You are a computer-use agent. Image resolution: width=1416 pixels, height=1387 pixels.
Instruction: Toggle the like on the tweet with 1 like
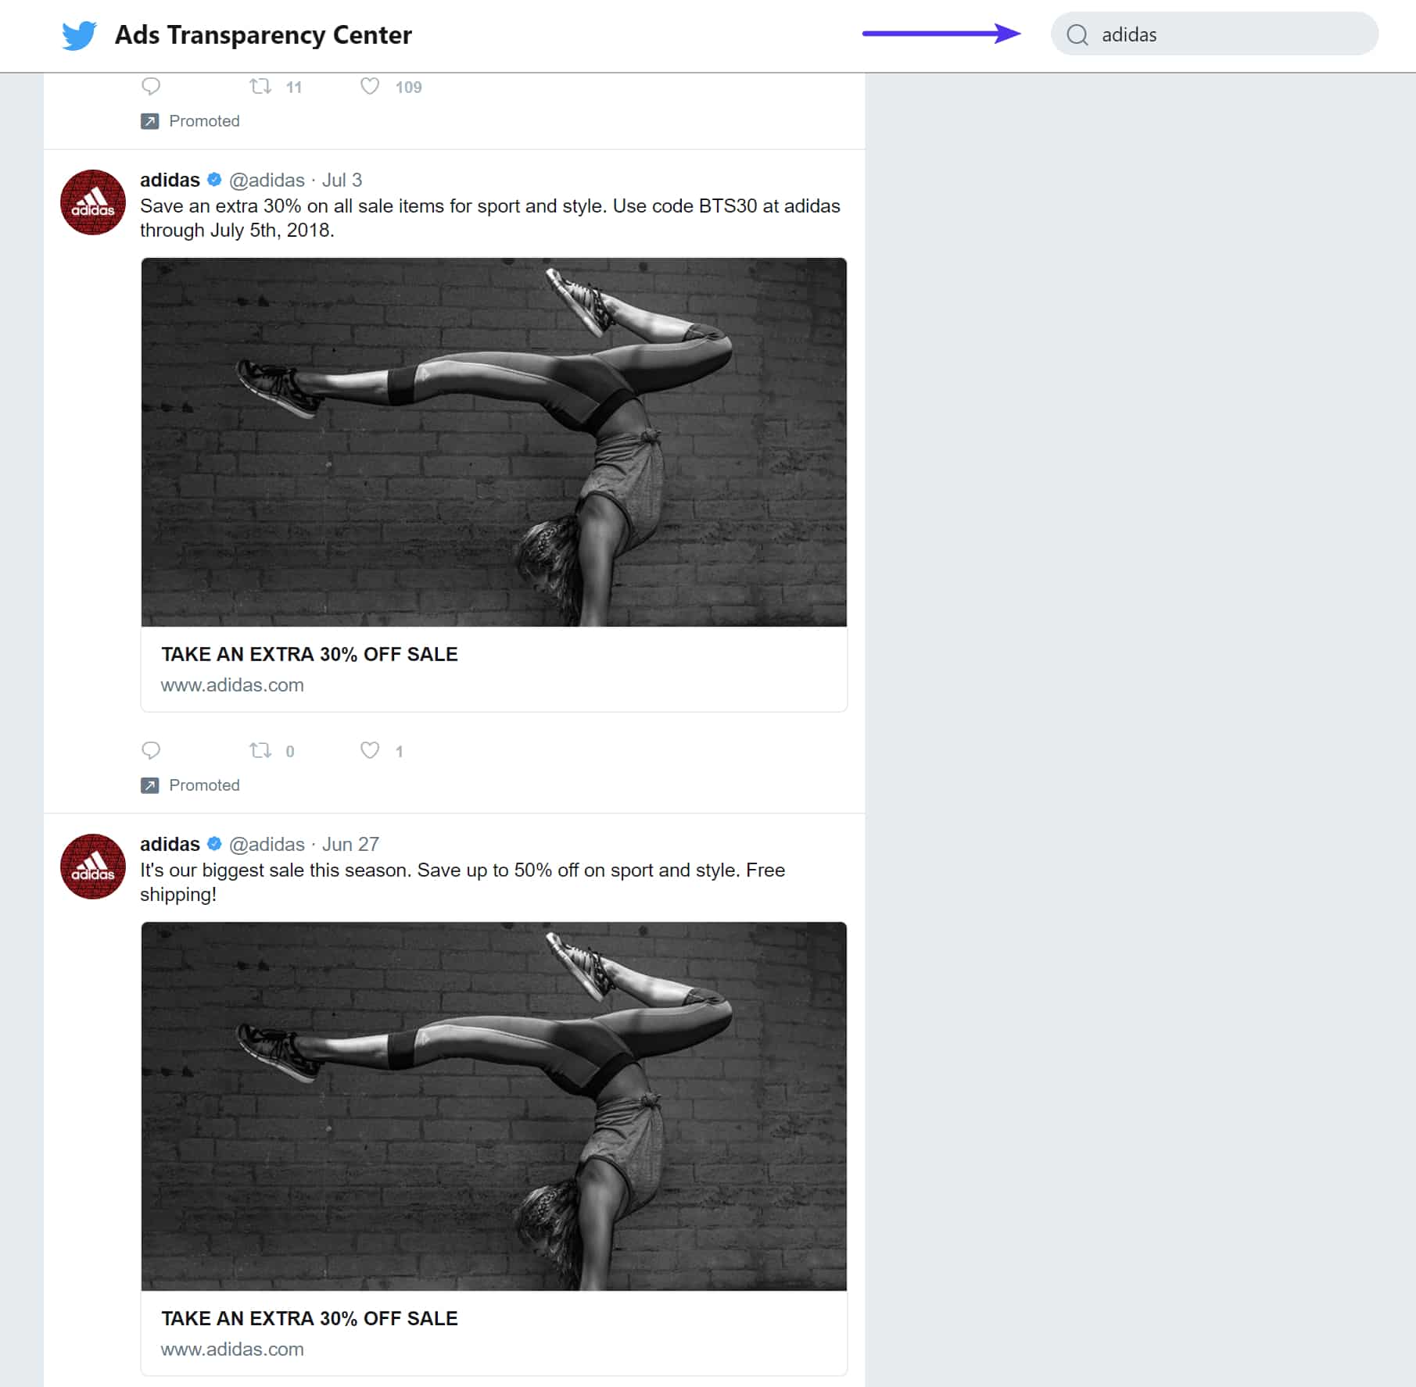coord(370,751)
